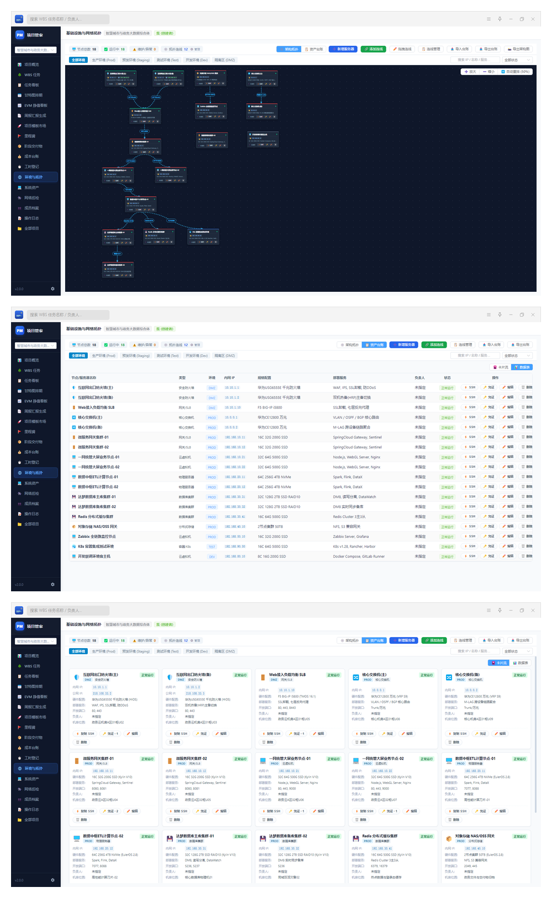Open the 全部状态 dropdown in the table window
Viewport: 552px width, 898px height.
(x=517, y=356)
